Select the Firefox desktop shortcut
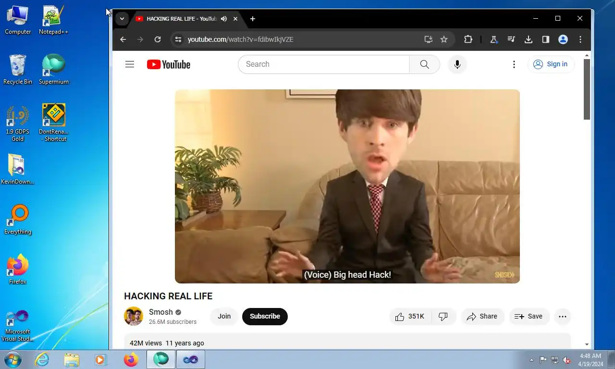615x369 pixels. pyautogui.click(x=18, y=270)
